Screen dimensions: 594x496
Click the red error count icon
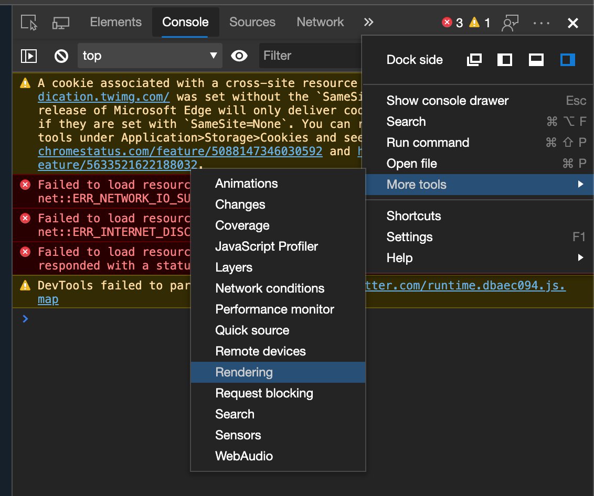[447, 23]
